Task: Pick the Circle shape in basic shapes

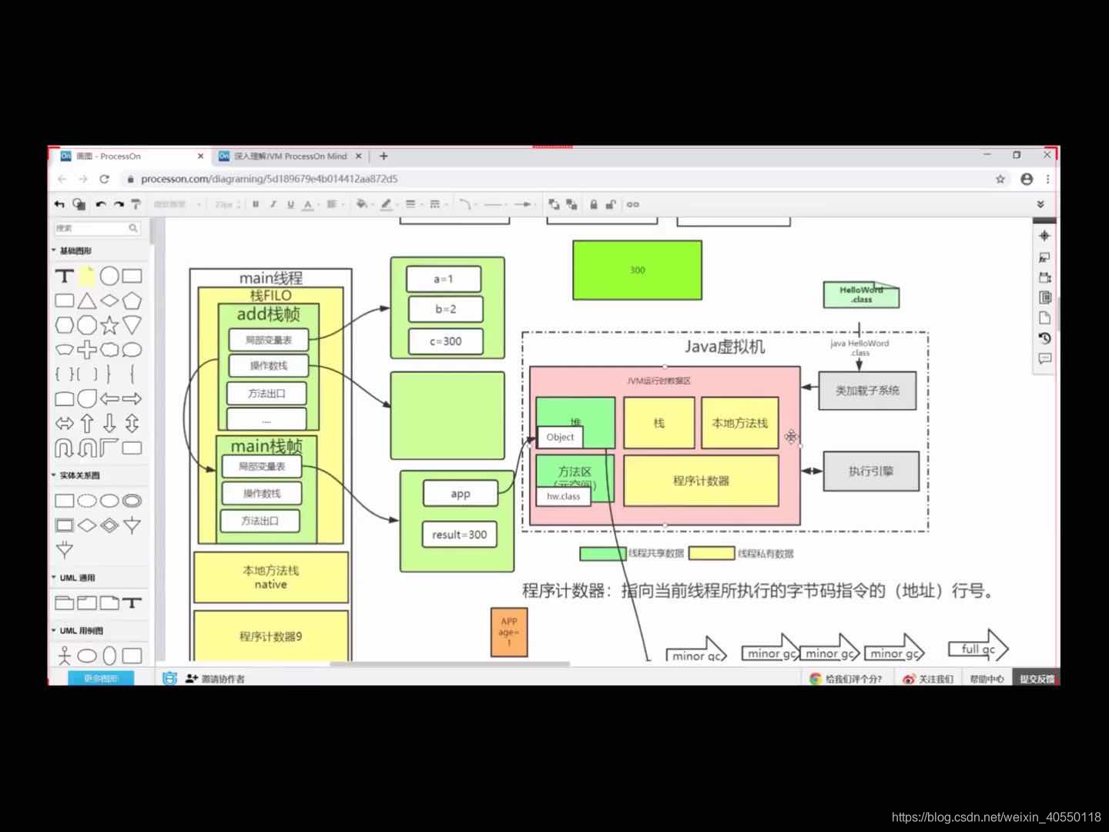Action: pyautogui.click(x=109, y=276)
